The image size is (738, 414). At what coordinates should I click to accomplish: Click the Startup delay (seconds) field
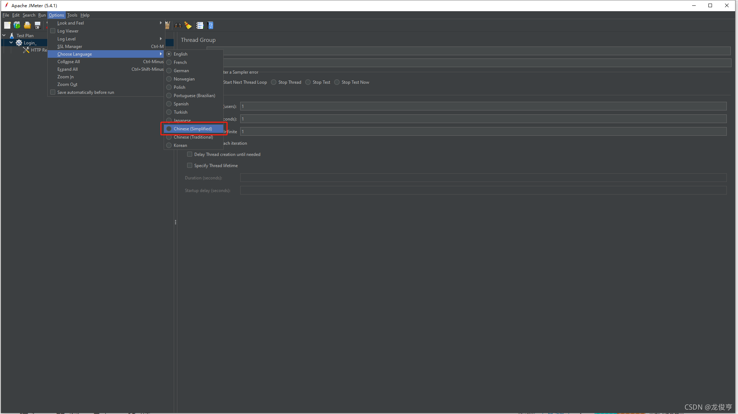click(483, 190)
